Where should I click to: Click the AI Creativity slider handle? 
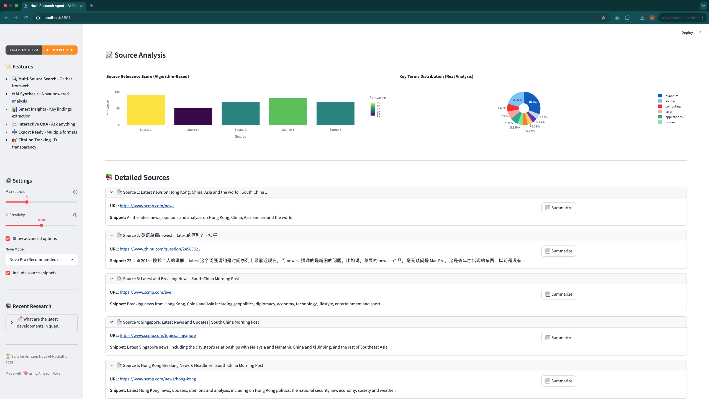tap(42, 225)
